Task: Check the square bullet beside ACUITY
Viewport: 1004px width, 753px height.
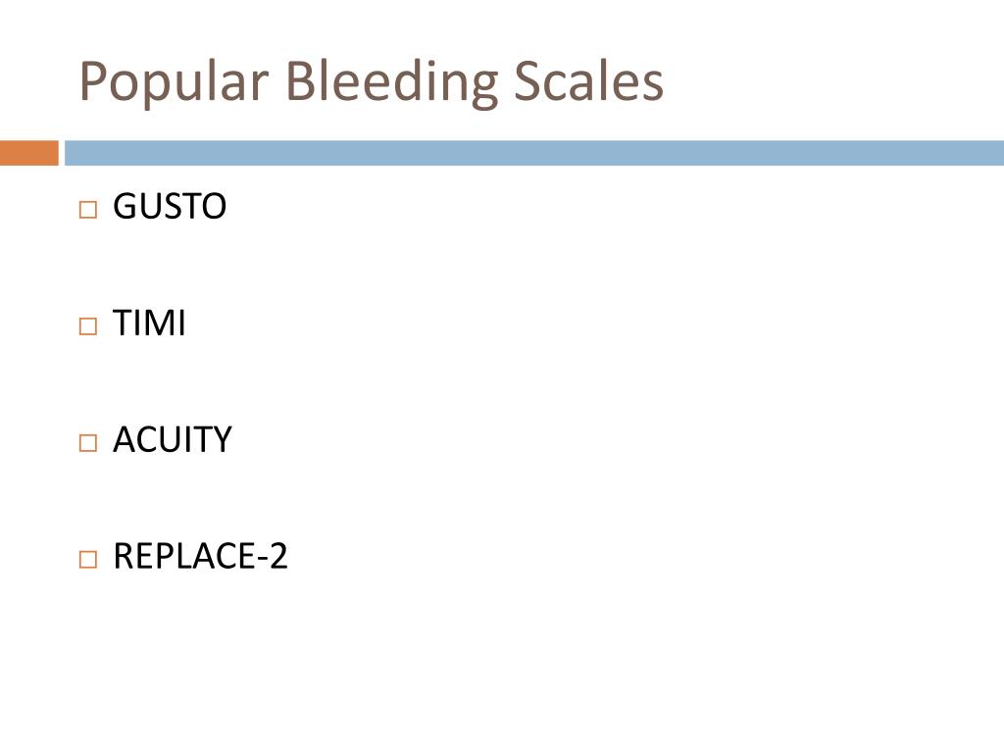Action: 88,442
